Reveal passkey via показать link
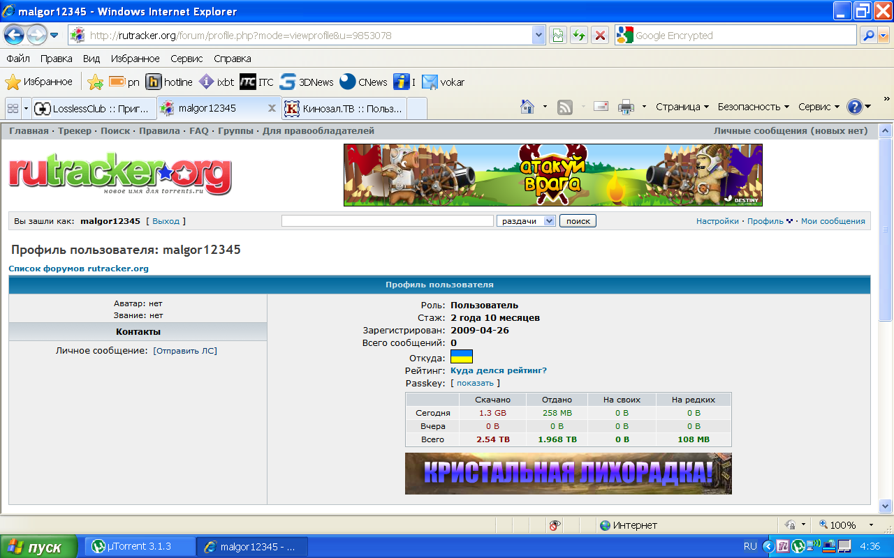 coord(475,383)
